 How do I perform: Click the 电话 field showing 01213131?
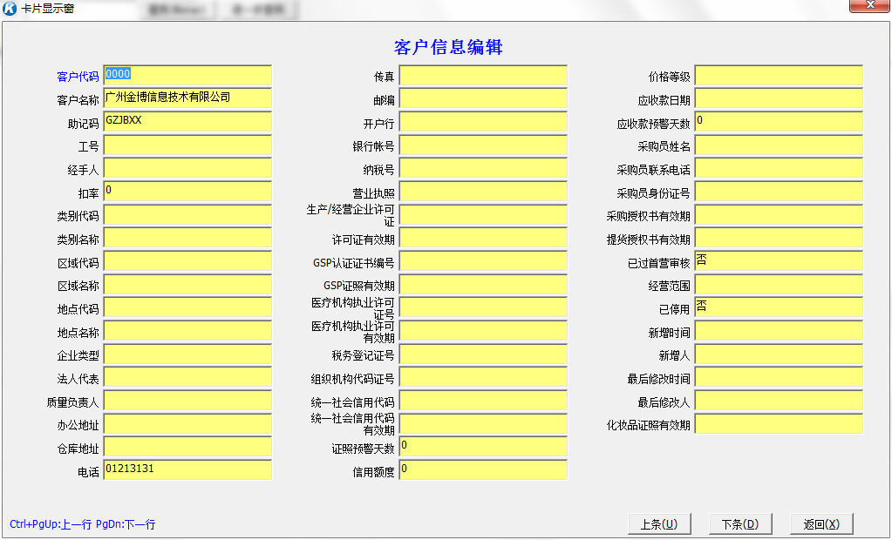187,469
